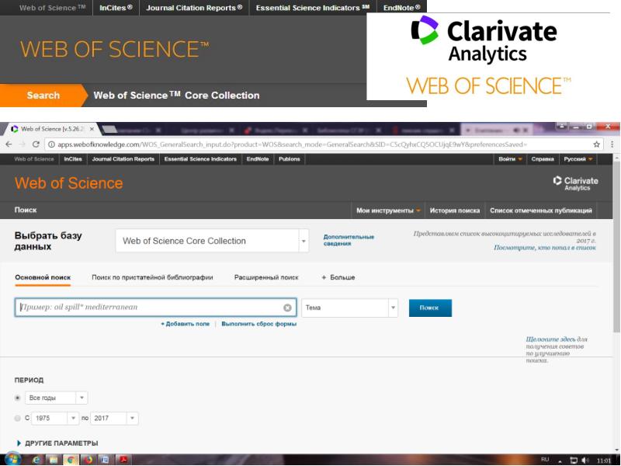This screenshot has height=466, width=621.
Task: Bookmark this page with the star icon
Action: pos(597,144)
